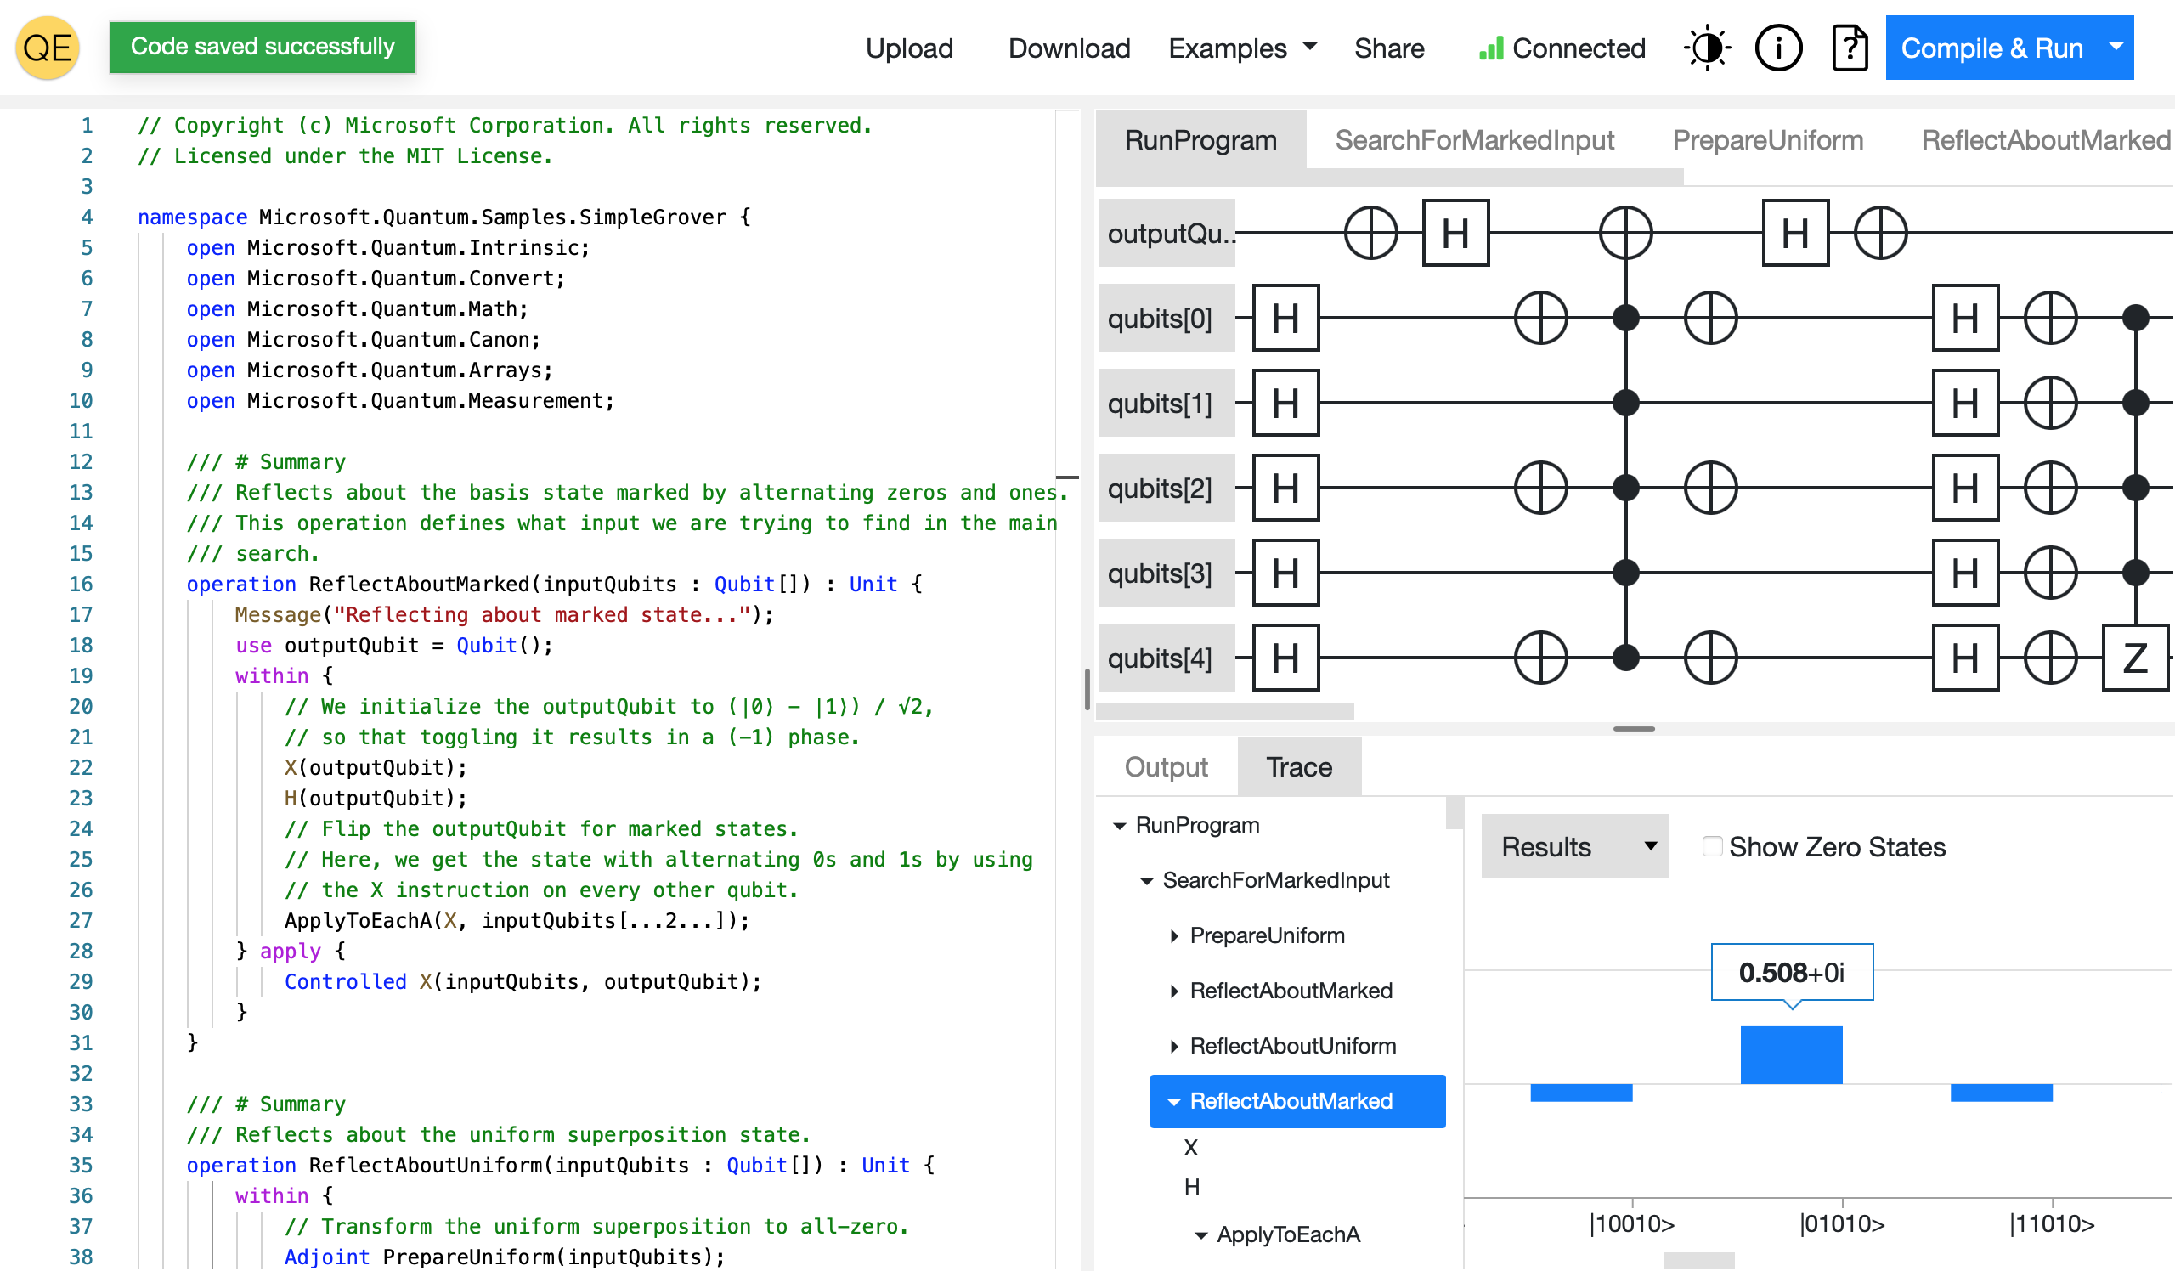Viewport: 2175px width, 1271px height.
Task: Open the info circle icon
Action: [1777, 48]
